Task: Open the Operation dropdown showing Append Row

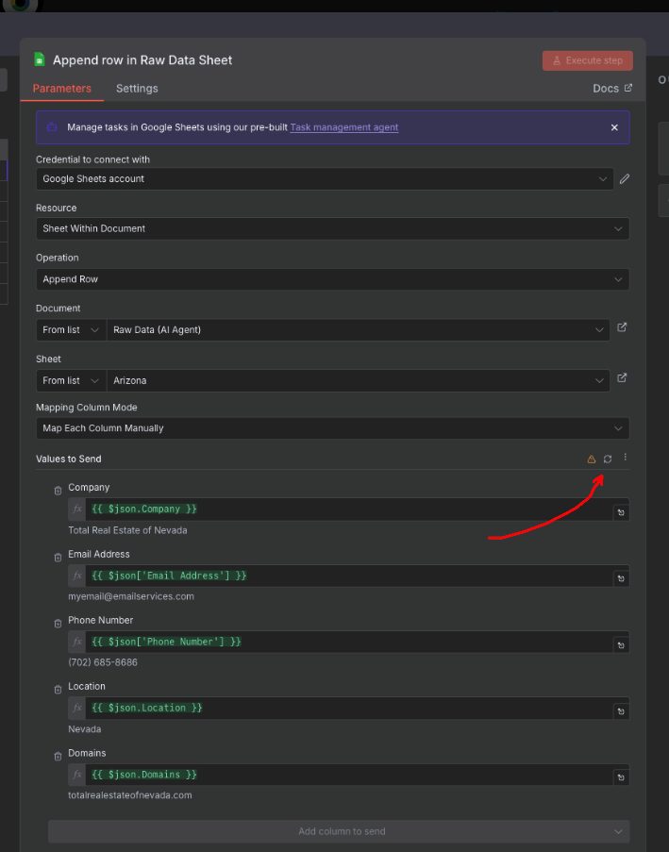Action: pyautogui.click(x=333, y=279)
